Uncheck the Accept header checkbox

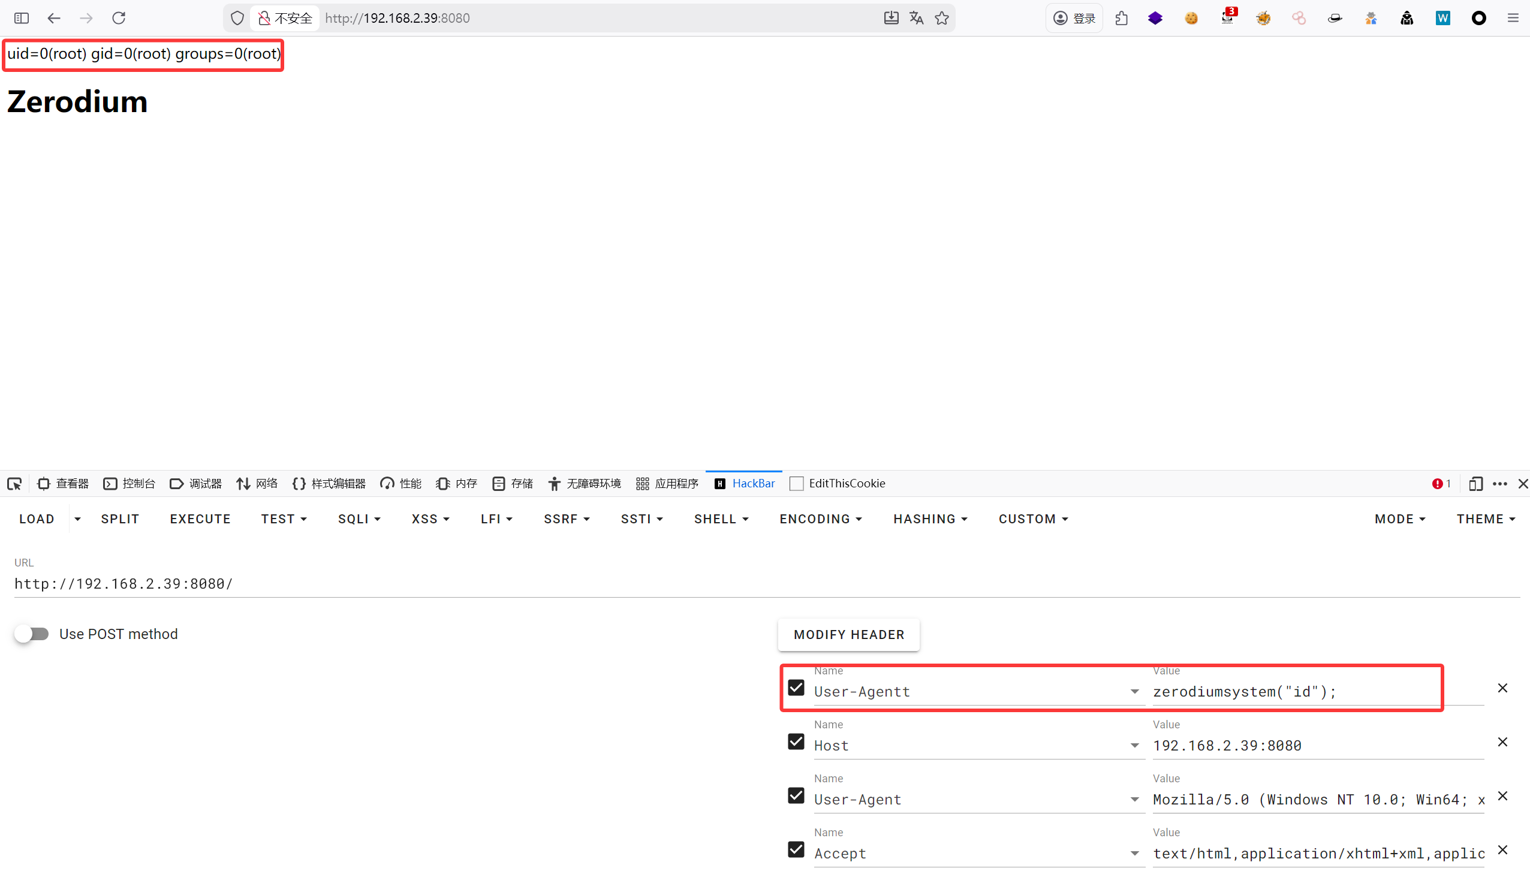(x=796, y=849)
